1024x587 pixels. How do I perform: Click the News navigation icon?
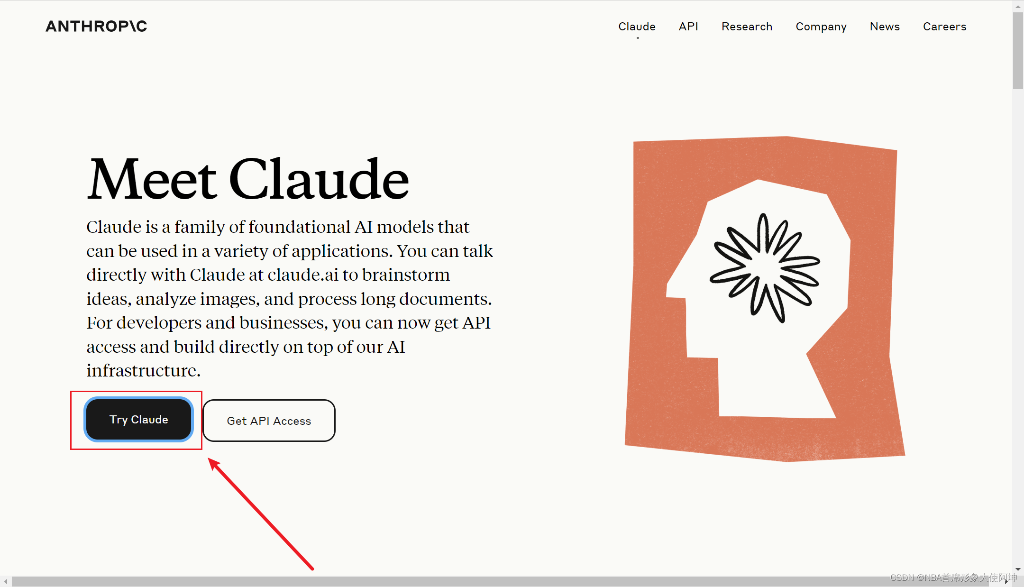pos(885,26)
